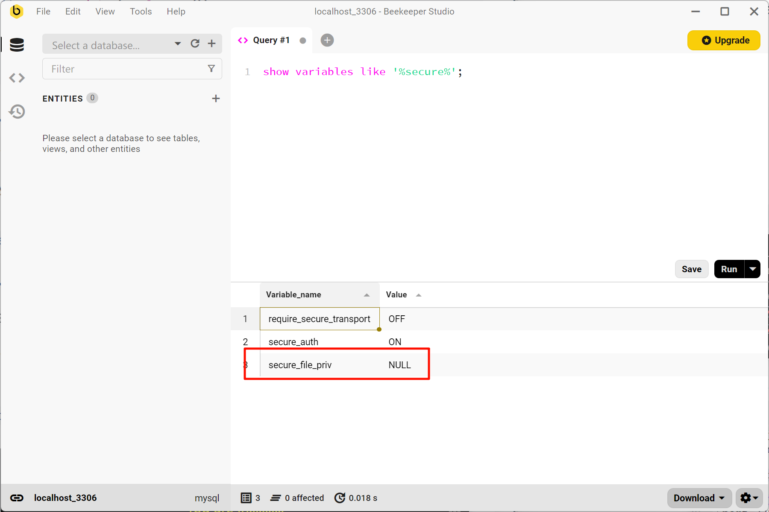The height and width of the screenshot is (512, 769).
Task: Click the mysql connection type label
Action: click(207, 498)
